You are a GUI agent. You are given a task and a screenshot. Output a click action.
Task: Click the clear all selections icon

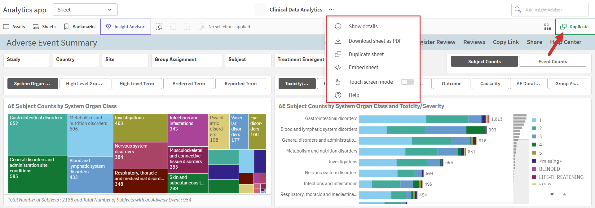coord(201,27)
